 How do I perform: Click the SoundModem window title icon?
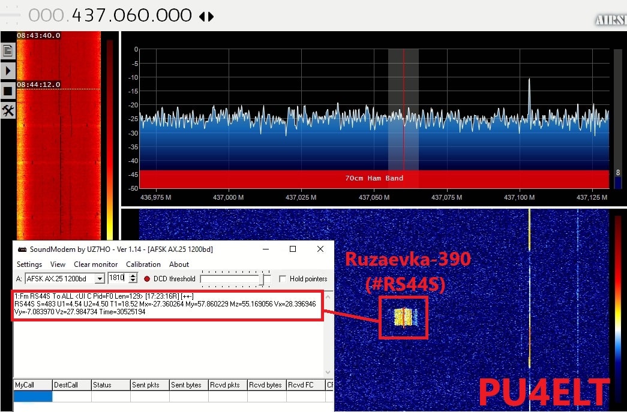coord(22,249)
